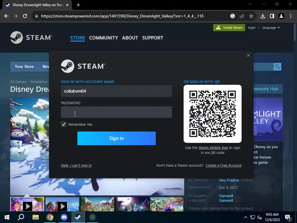
Task: Click the Install Steam button
Action: [x=229, y=28]
